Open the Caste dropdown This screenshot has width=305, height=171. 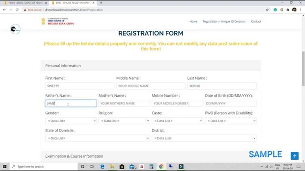coord(177,121)
